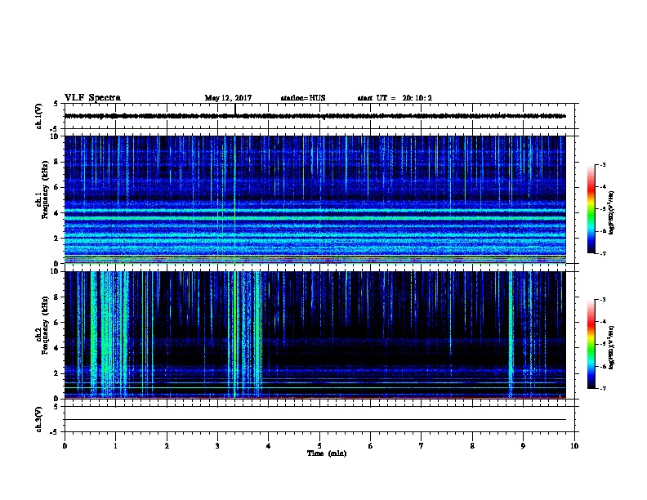The height and width of the screenshot is (500, 647).
Task: Click the "VLF Spectra" plot title
Action: coord(92,98)
